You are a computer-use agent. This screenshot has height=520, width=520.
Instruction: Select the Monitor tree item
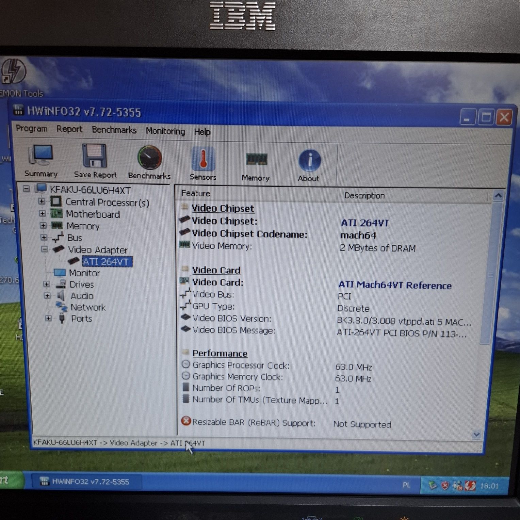(x=84, y=273)
